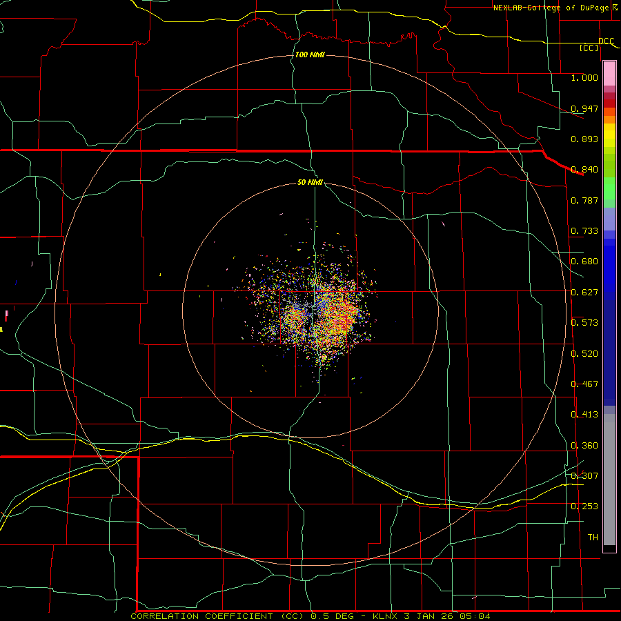Click the 100 NMI range ring label

[310, 55]
